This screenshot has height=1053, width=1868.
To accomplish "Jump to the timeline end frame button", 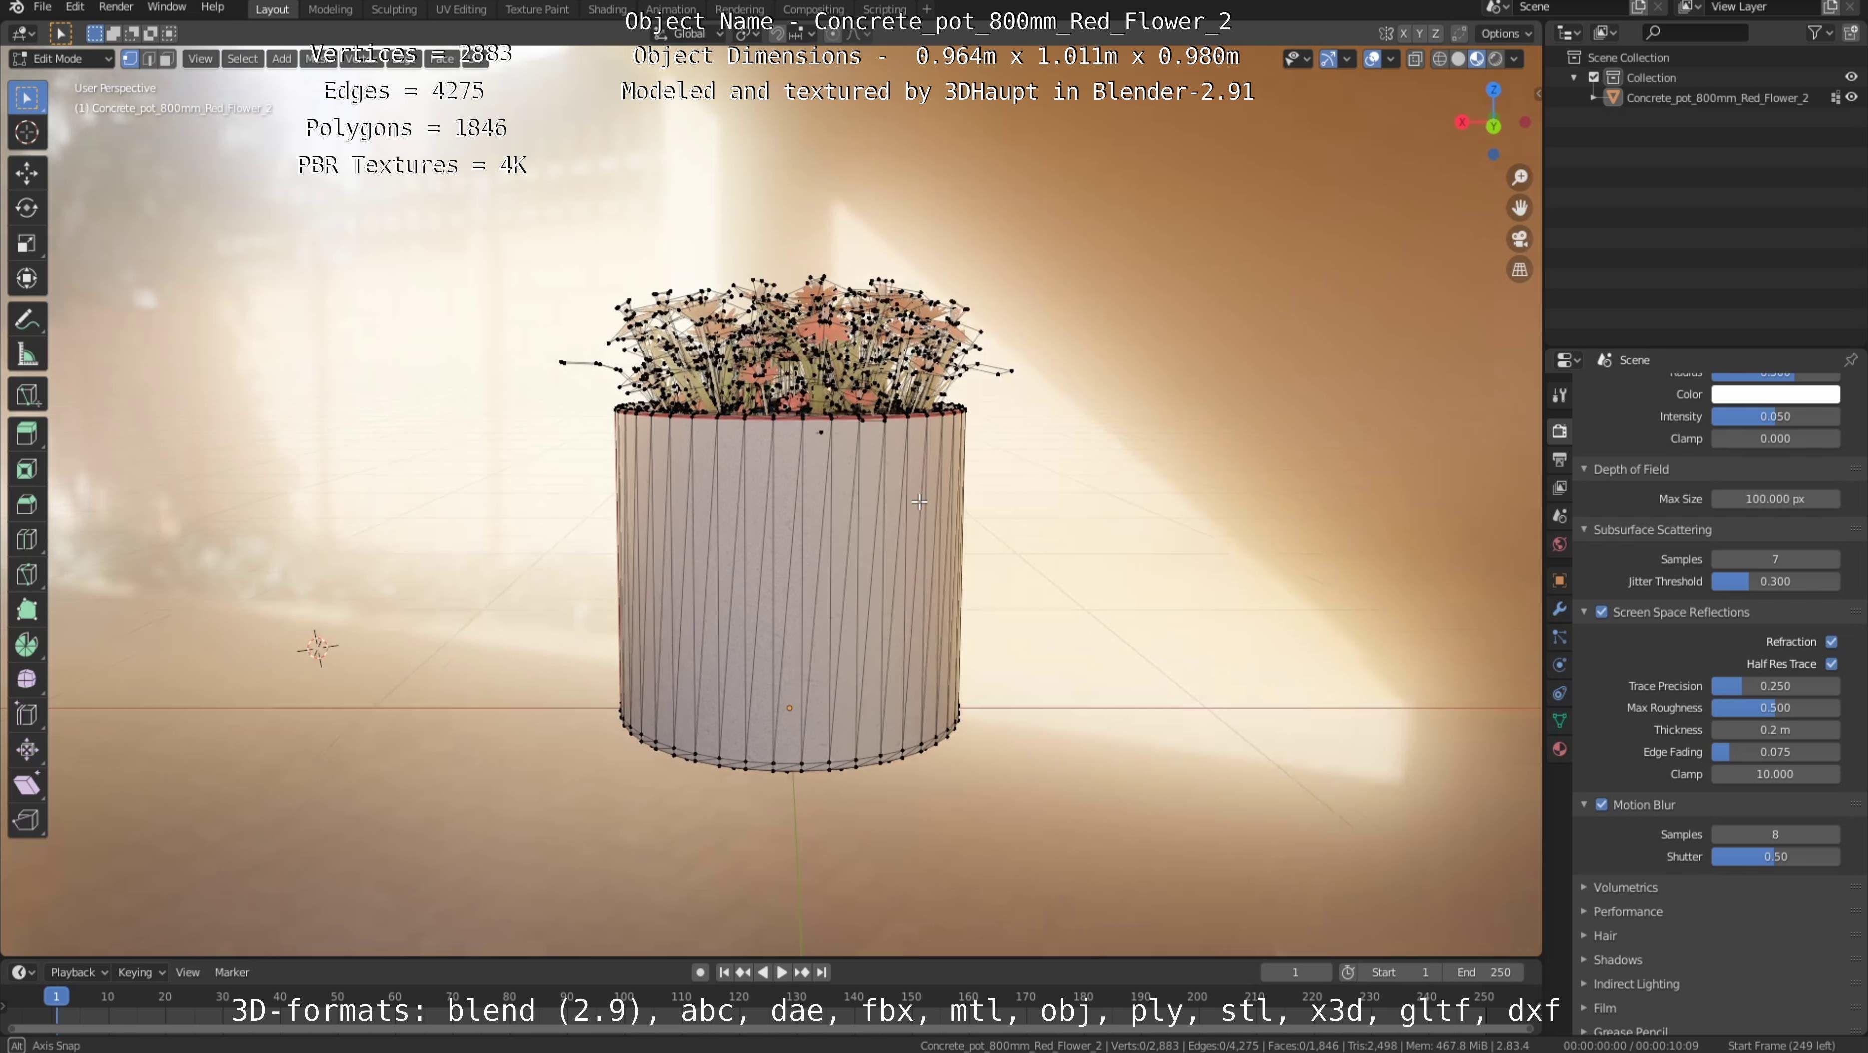I will point(822,973).
